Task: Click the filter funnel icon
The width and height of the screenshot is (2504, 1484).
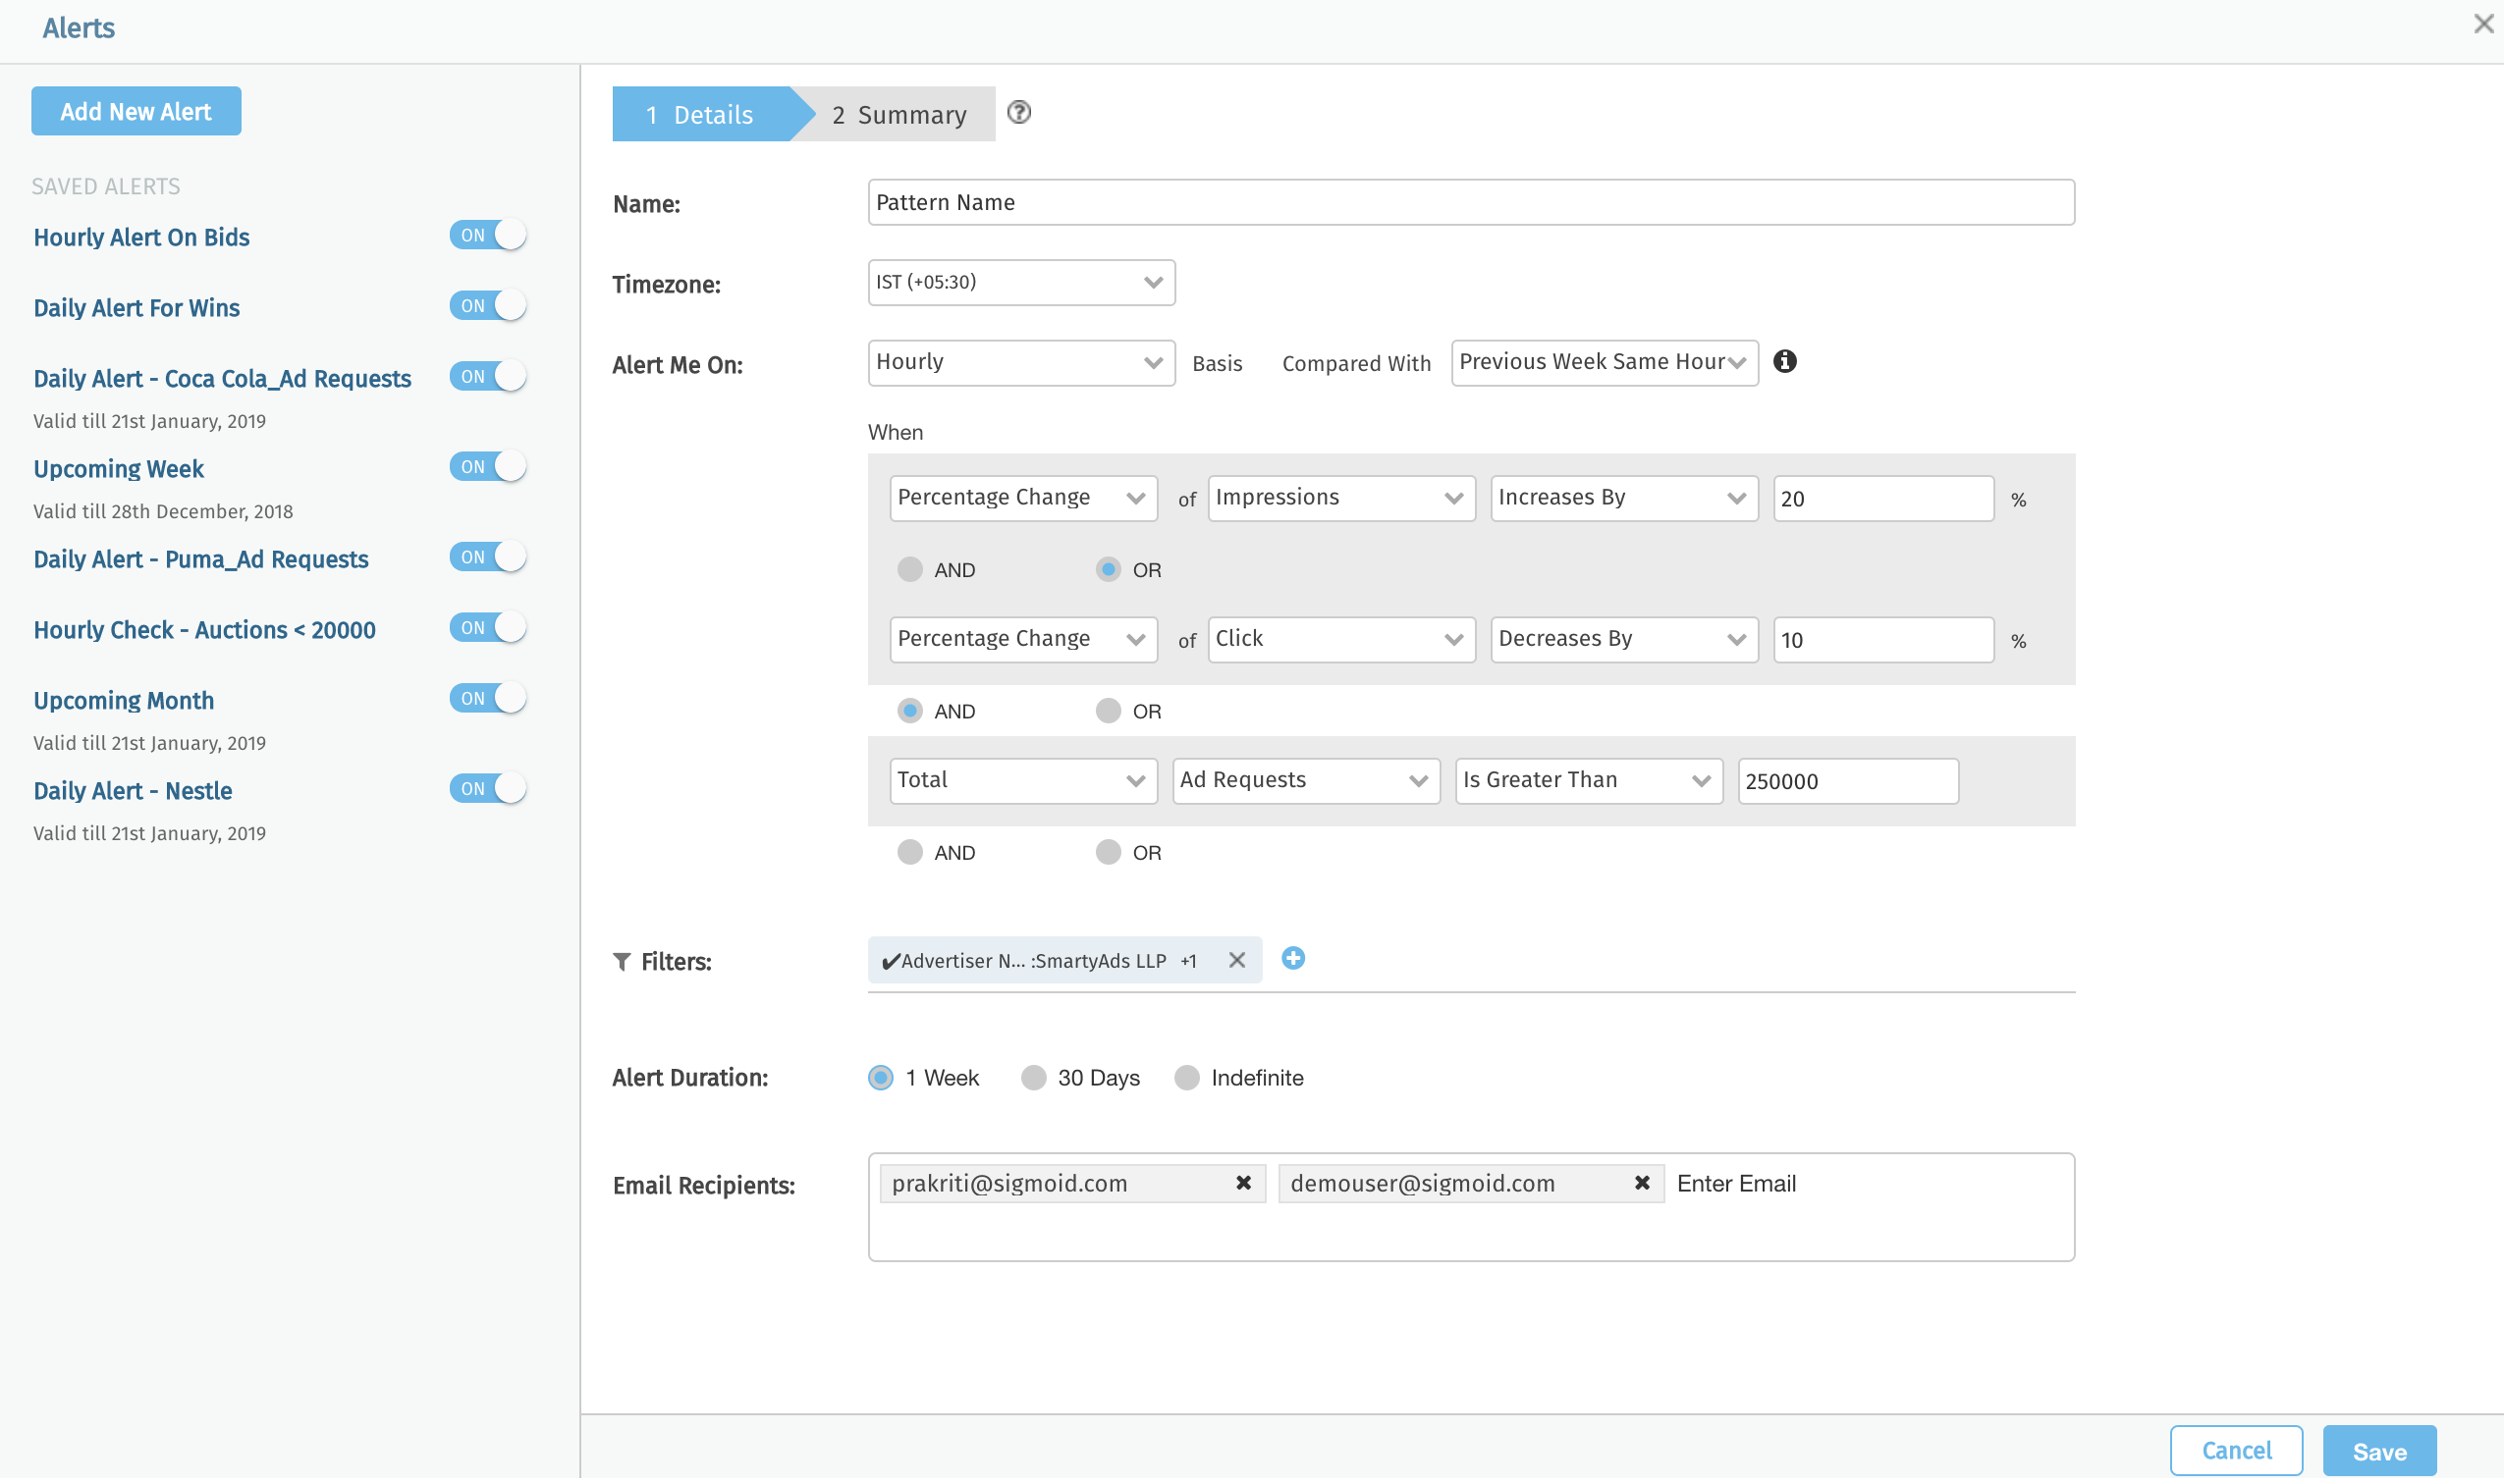Action: [x=622, y=962]
